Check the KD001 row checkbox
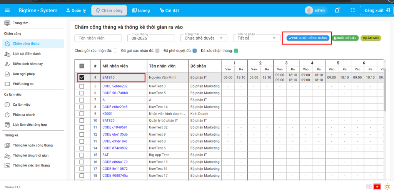 (x=82, y=114)
